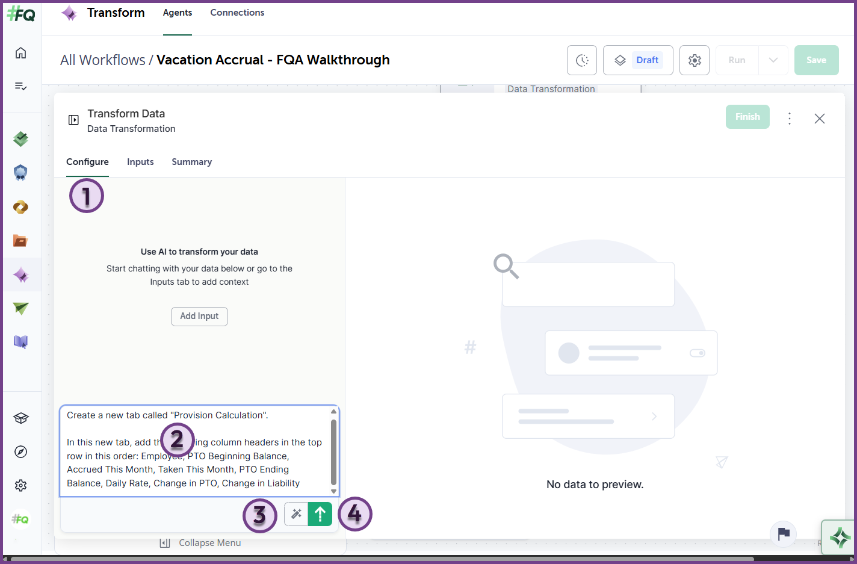Go to All Workflows breadcrumb link
This screenshot has width=857, height=564.
coord(103,60)
